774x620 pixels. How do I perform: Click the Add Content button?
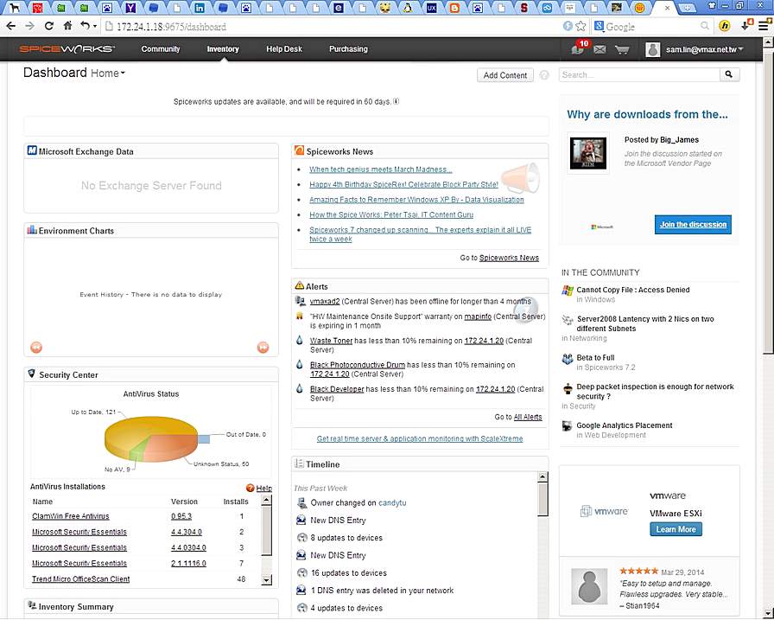[505, 75]
